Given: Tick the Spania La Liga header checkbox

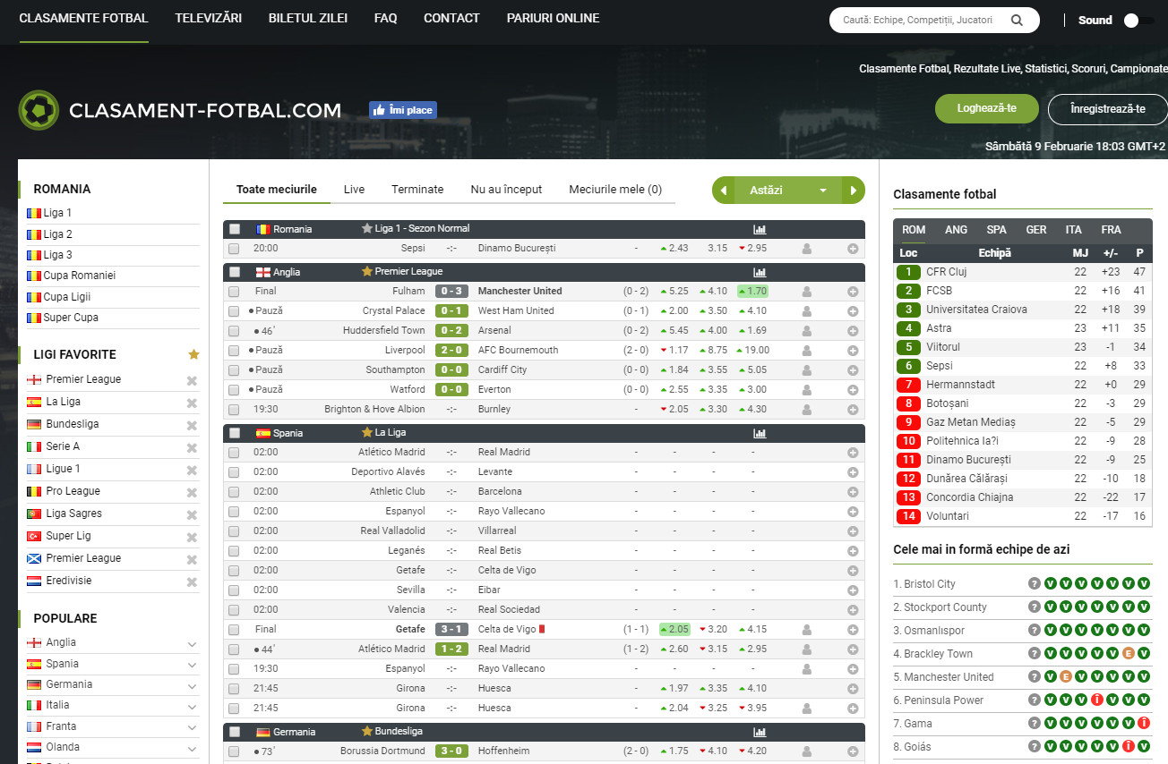Looking at the screenshot, I should coord(235,433).
